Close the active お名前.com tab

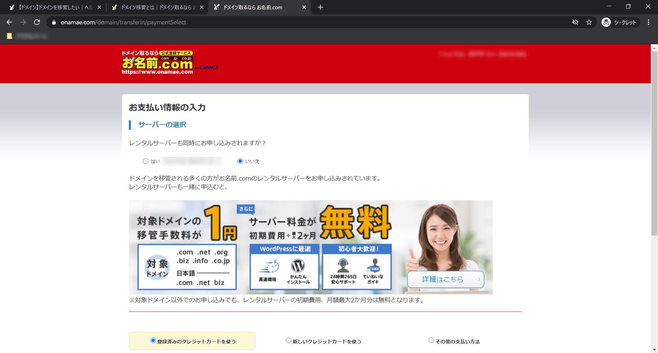point(304,7)
